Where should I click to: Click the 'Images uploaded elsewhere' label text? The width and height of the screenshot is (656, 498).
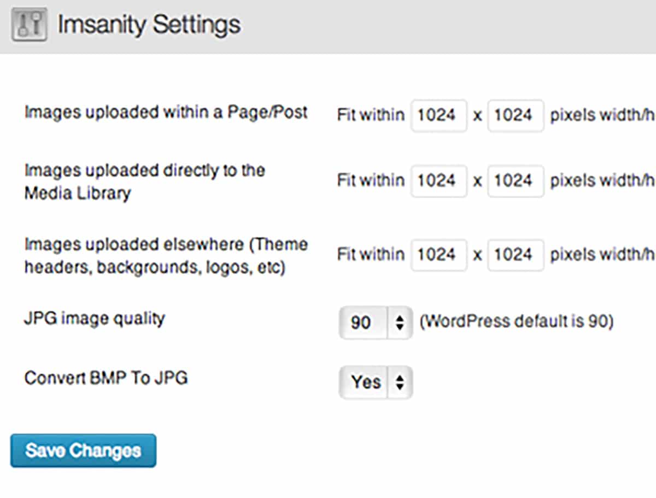pos(166,256)
